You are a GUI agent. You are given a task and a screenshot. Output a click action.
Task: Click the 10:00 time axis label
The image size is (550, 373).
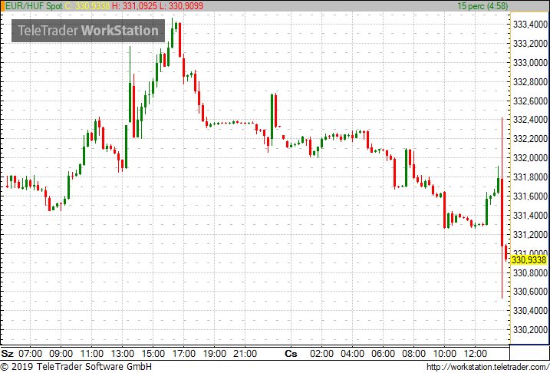click(444, 353)
